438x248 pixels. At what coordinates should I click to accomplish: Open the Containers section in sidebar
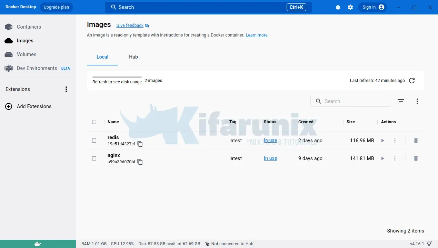tap(29, 27)
